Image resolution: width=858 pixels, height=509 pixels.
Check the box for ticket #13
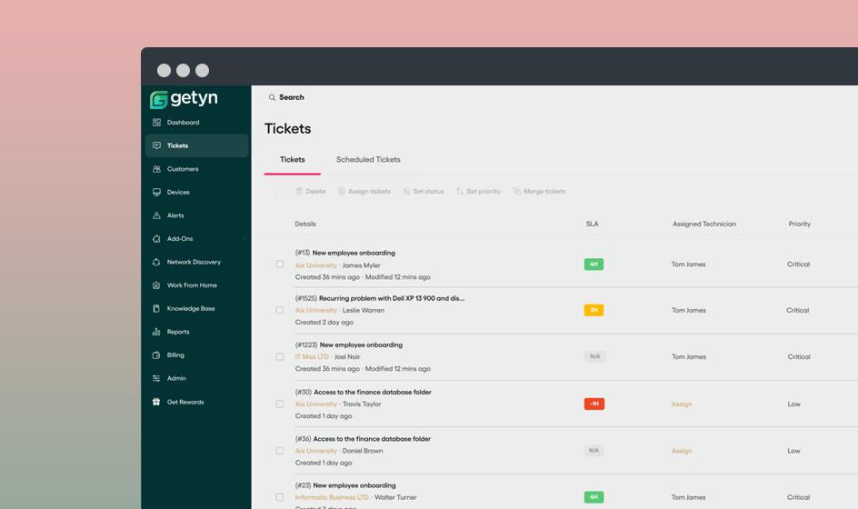click(280, 264)
